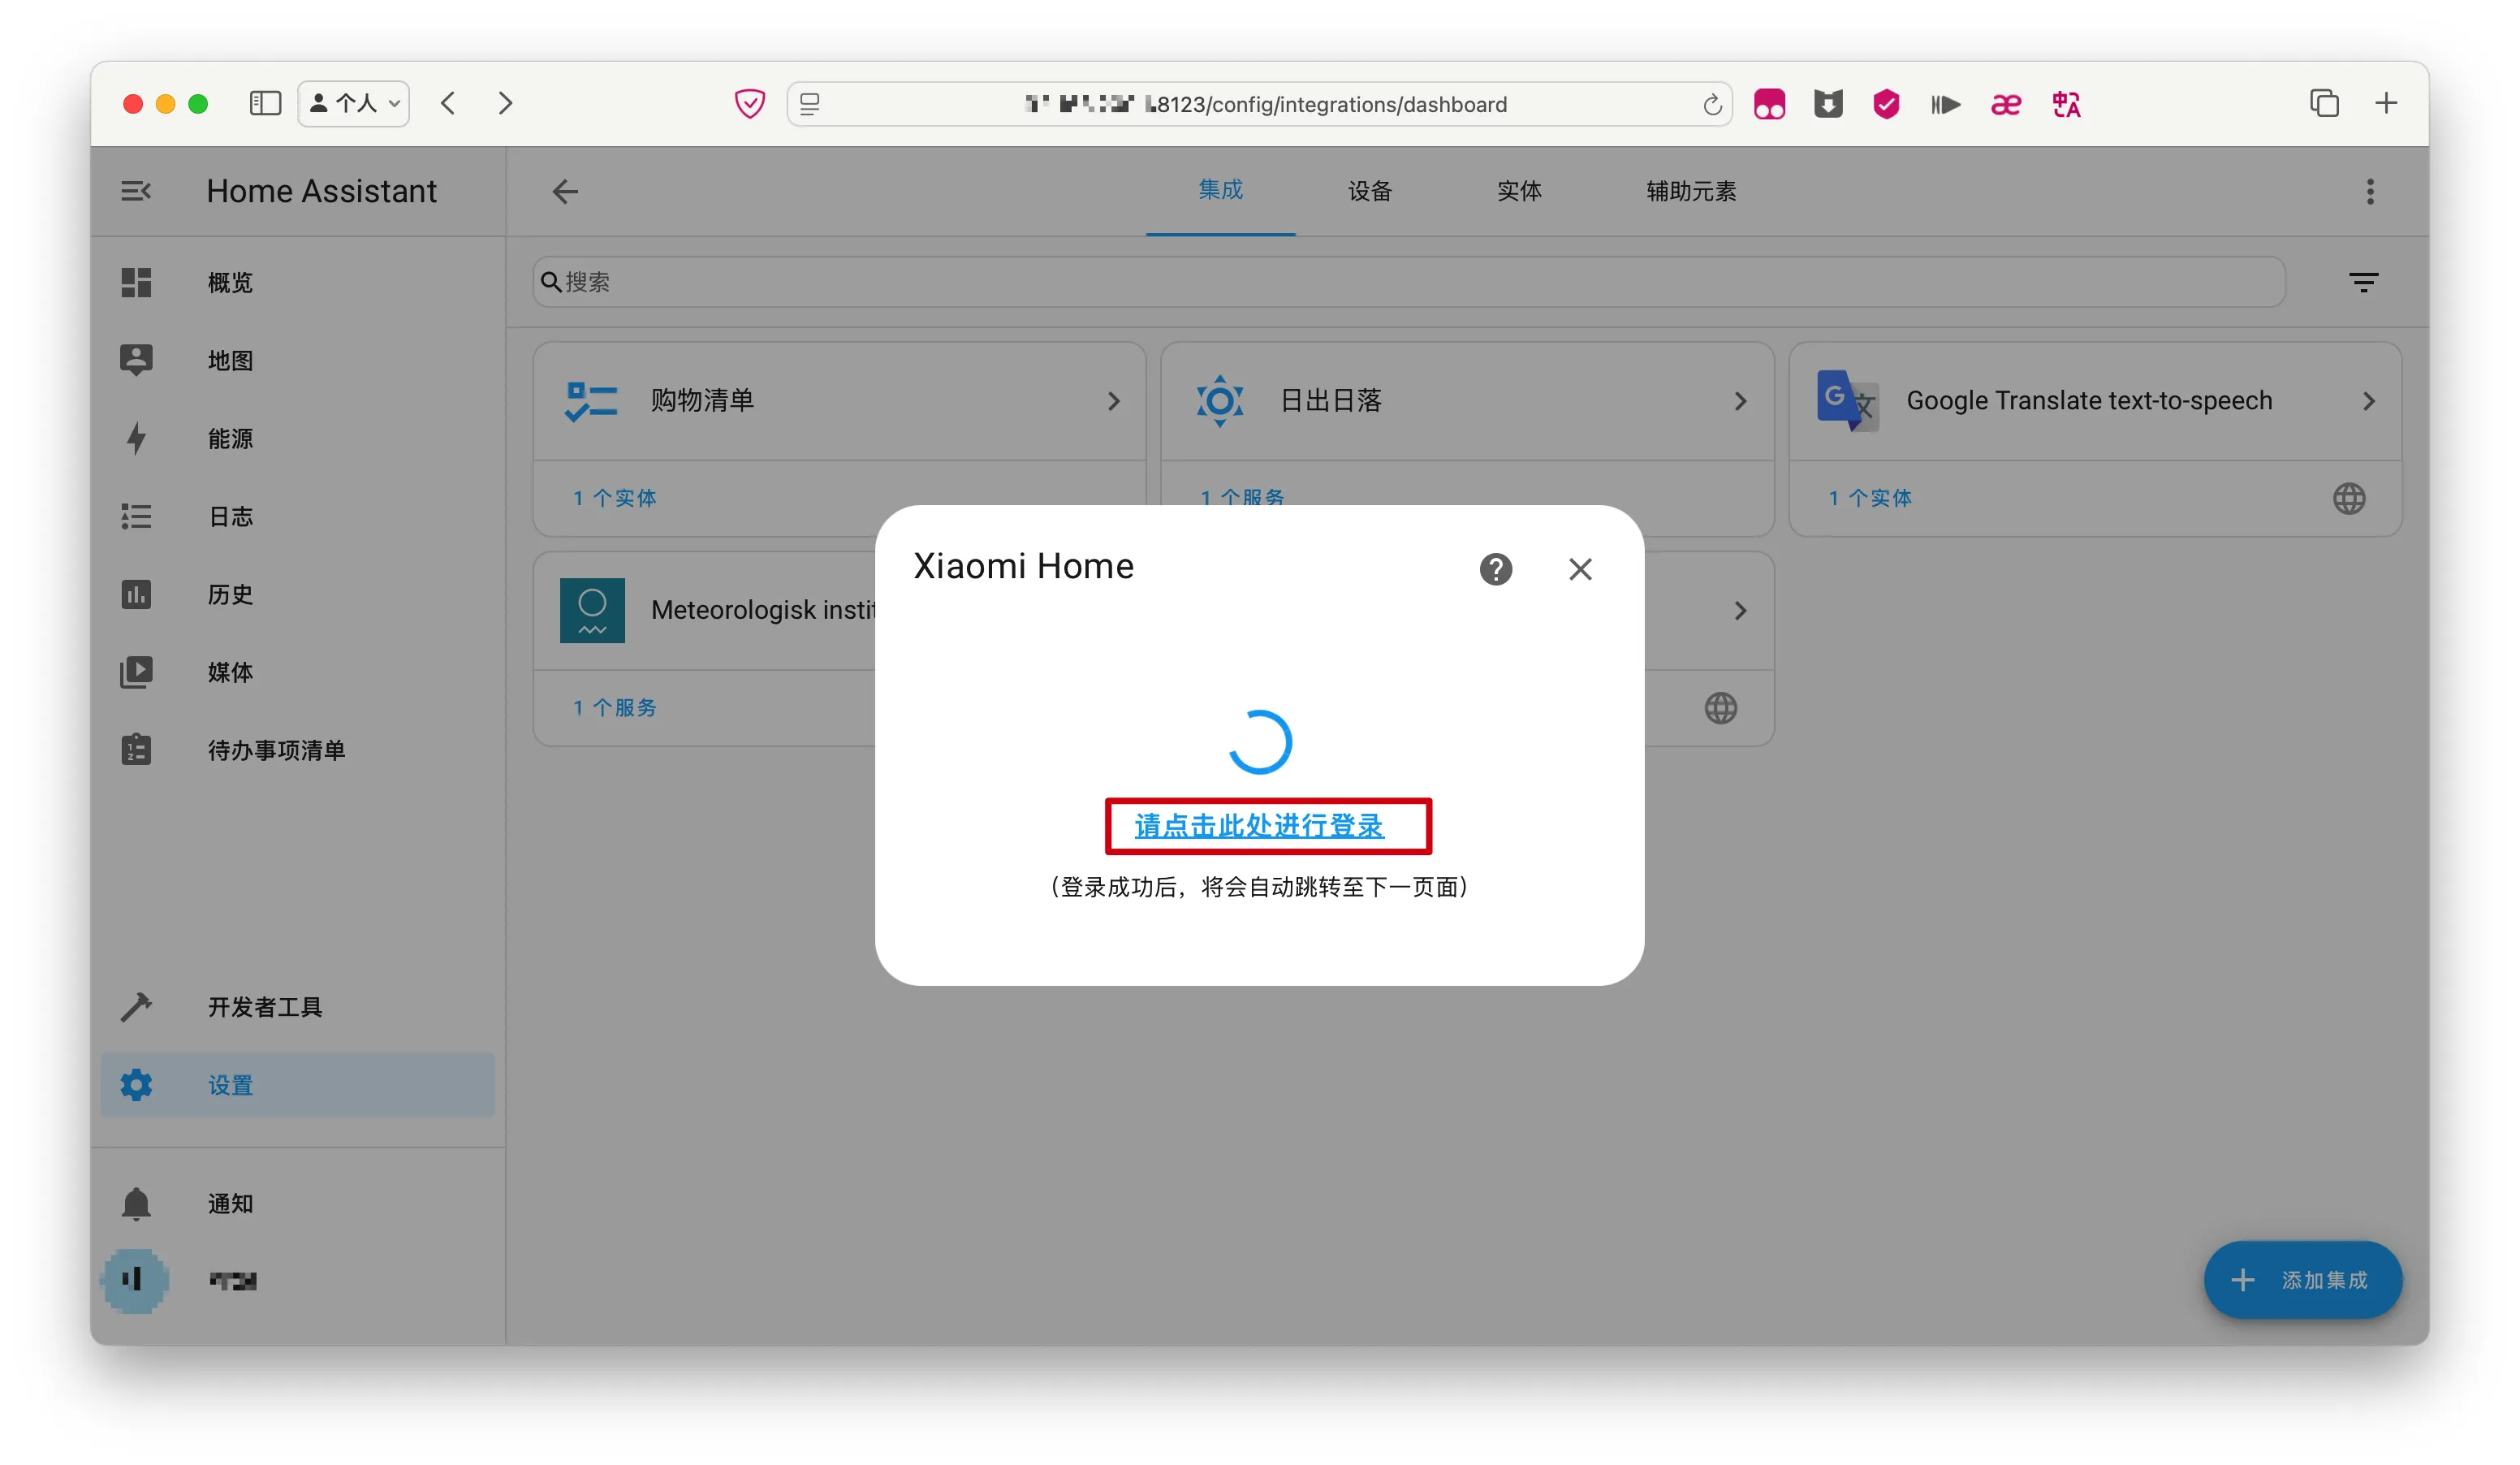Expand the 日出日落 integration chevron
The width and height of the screenshot is (2520, 1465).
click(x=1740, y=401)
